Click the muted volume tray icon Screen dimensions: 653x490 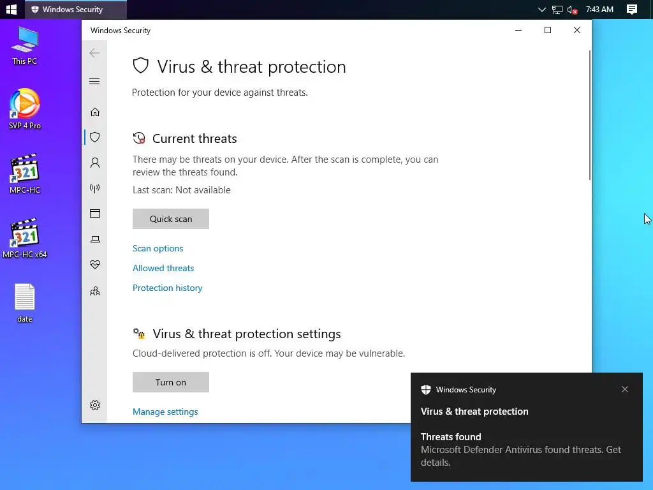pos(572,9)
